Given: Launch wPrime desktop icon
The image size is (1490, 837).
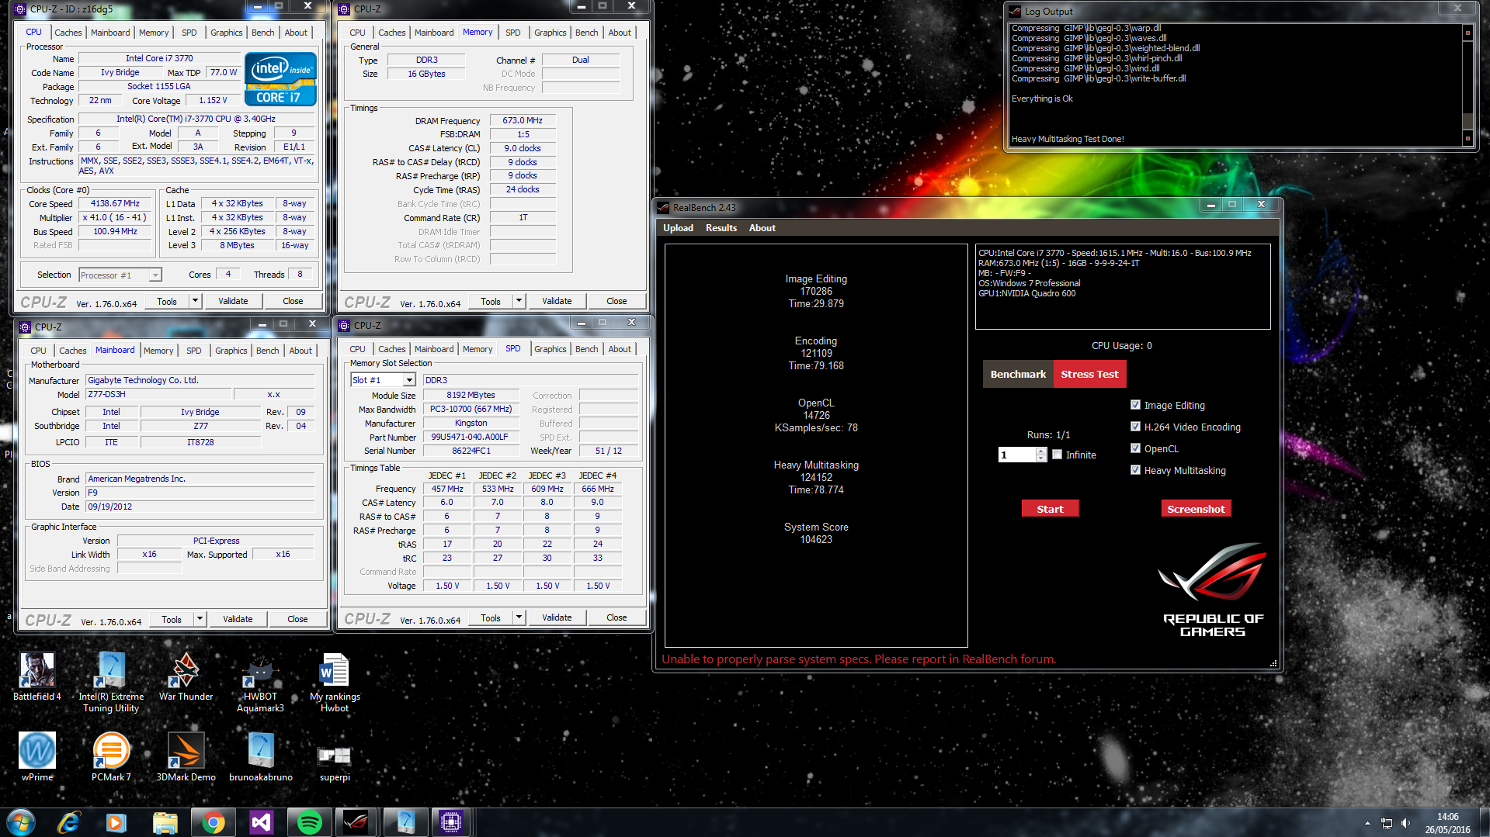Looking at the screenshot, I should [36, 756].
